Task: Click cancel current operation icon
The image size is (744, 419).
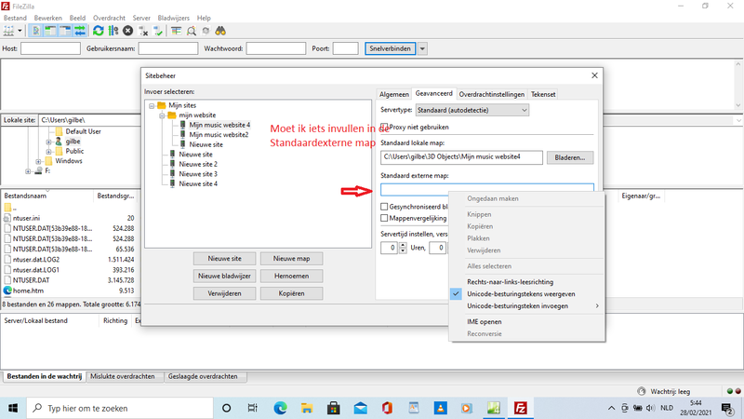Action: (x=127, y=31)
